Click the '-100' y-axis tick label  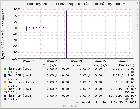pos(14,59)
